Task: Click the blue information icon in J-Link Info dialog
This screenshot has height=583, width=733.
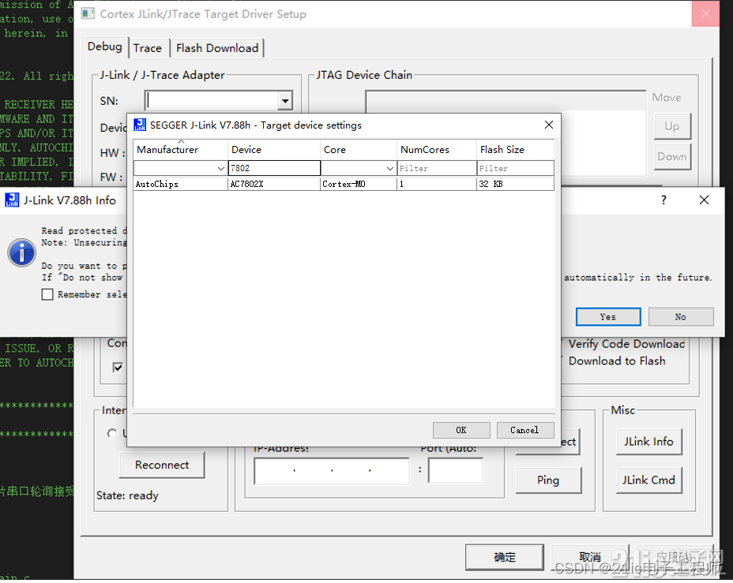Action: (x=21, y=252)
